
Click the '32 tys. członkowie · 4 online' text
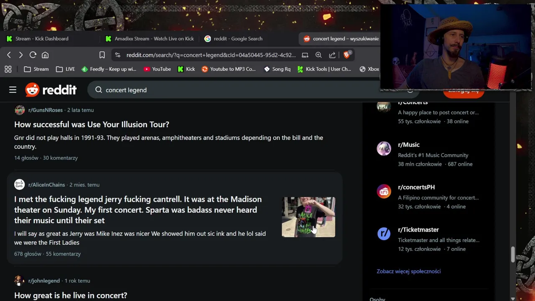pyautogui.click(x=431, y=207)
